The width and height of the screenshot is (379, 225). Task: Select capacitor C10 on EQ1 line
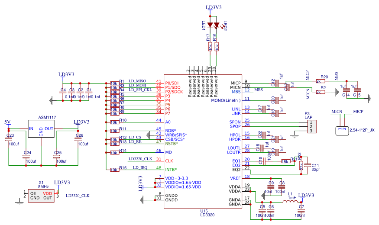[264, 161]
